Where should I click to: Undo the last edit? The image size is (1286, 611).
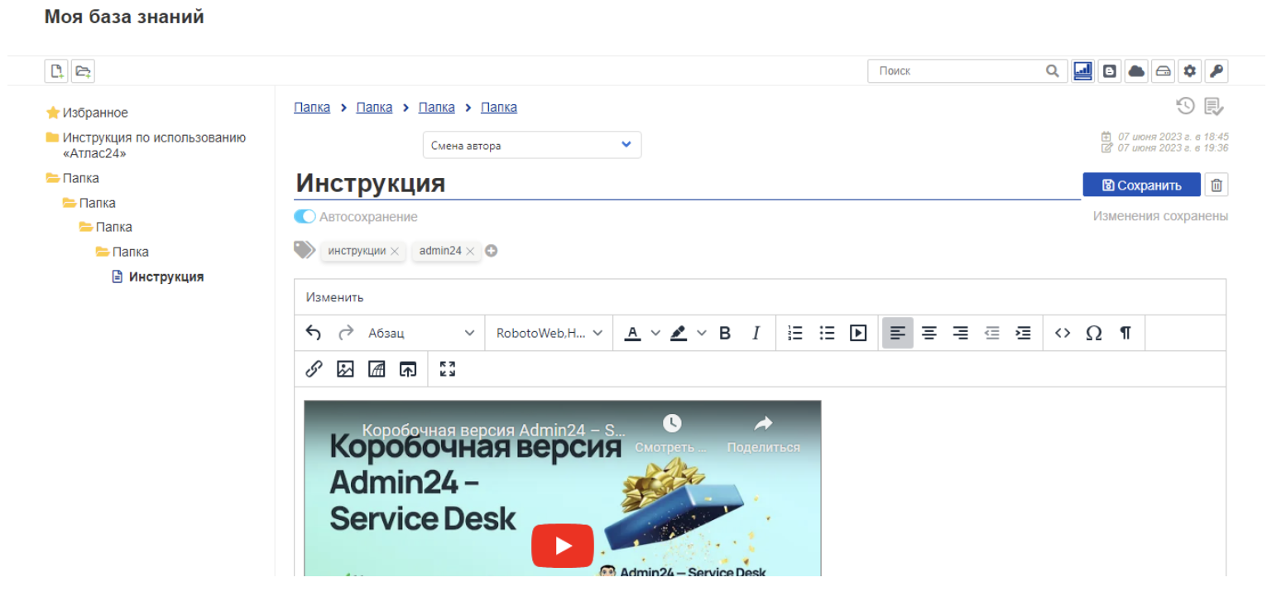[314, 333]
